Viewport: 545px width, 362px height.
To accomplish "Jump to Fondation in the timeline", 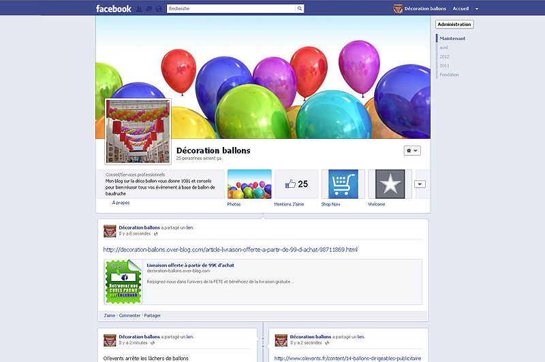I will coord(449,75).
